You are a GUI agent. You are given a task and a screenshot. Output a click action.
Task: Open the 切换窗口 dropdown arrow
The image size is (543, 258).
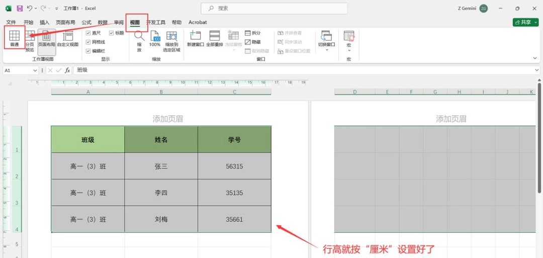[x=327, y=50]
